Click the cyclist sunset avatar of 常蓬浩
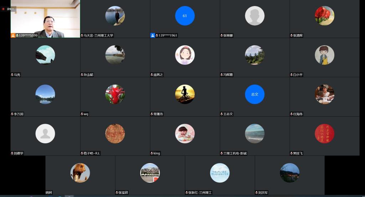This screenshot has width=365, height=197. pos(185,94)
